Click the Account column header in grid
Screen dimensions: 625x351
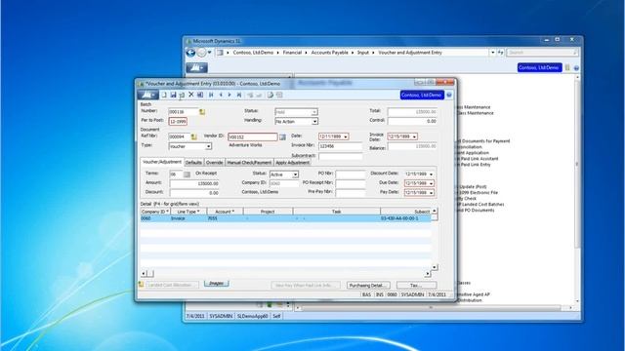click(225, 212)
